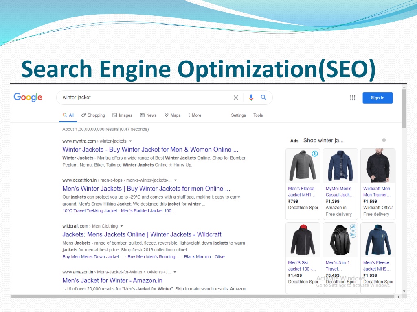Click MyMei Men's Casual Jacket image
417x312 pixels.
(x=340, y=166)
